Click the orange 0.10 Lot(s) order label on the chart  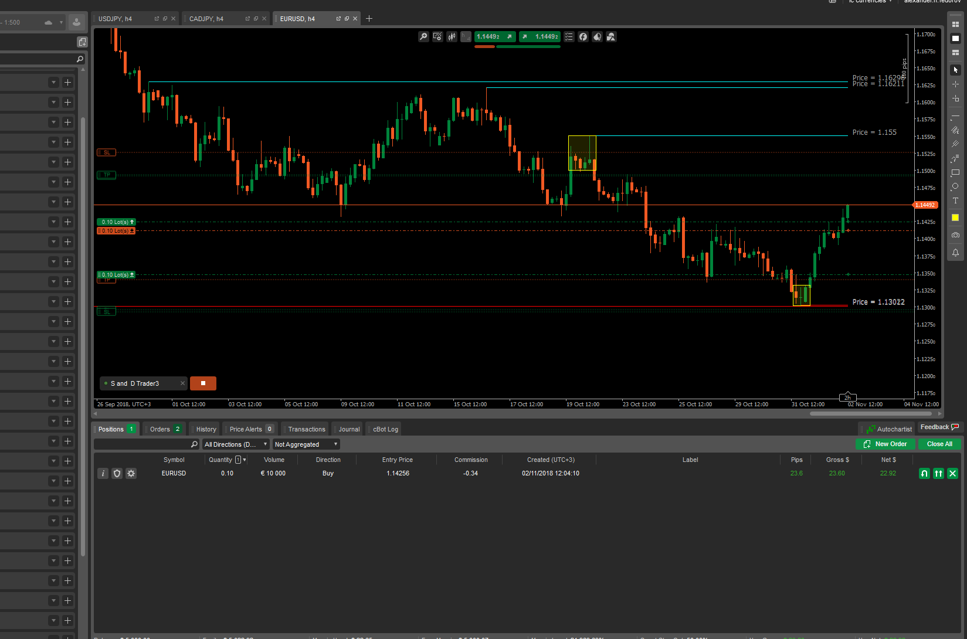116,230
